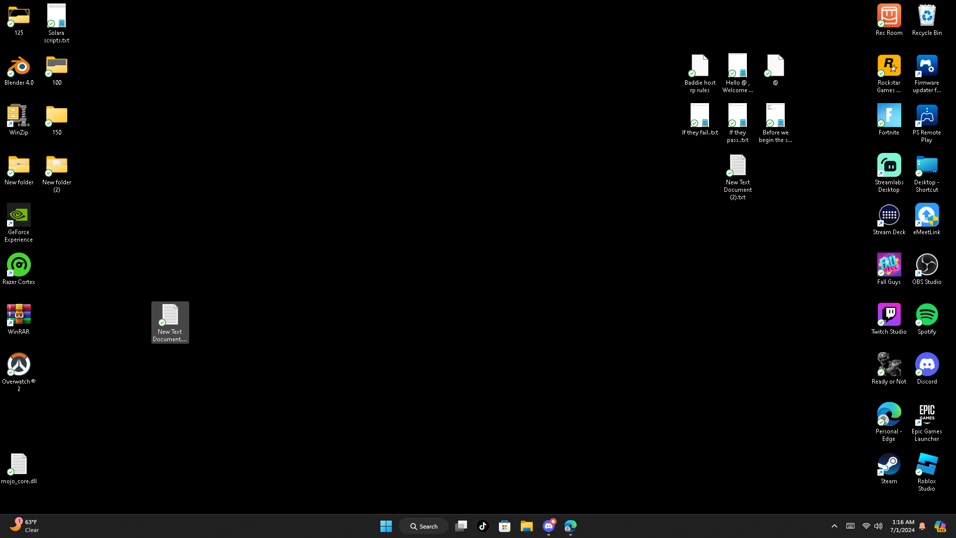Select the Firmware updater shortcut

[927, 74]
